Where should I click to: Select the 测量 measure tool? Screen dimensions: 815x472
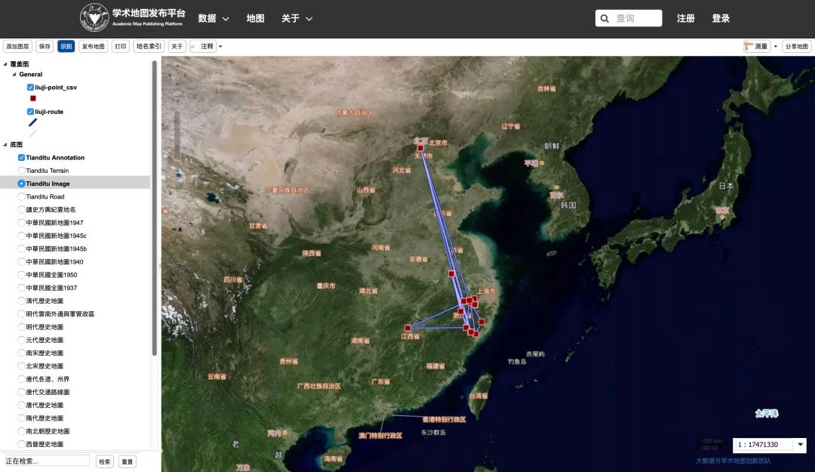tap(756, 46)
